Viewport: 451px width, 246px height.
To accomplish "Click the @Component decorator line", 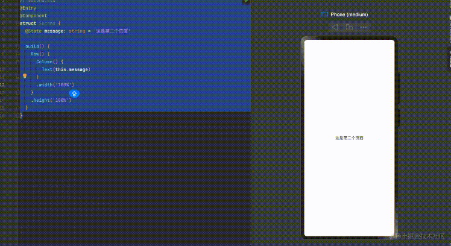I will (33, 16).
